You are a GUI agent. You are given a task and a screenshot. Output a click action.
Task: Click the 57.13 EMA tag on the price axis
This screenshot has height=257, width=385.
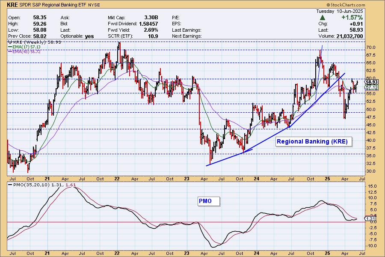pos(372,87)
